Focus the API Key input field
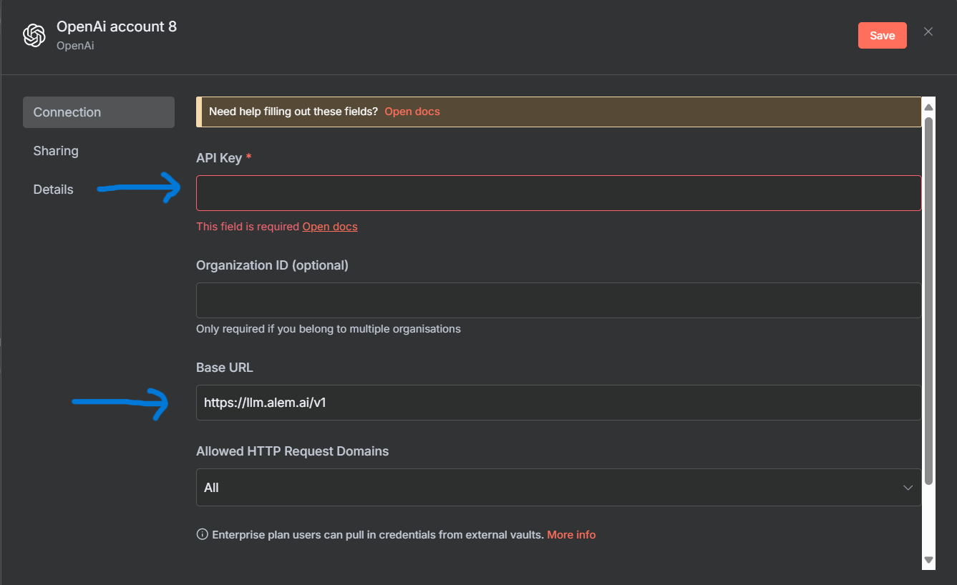 pyautogui.click(x=558, y=193)
